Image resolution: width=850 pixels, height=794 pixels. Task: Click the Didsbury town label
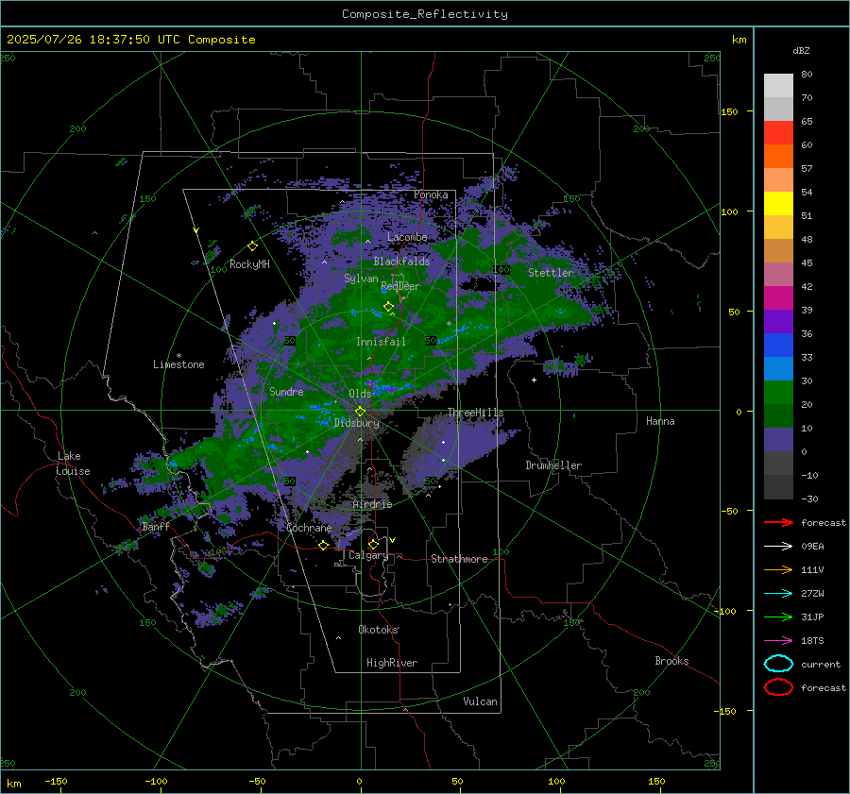[357, 423]
